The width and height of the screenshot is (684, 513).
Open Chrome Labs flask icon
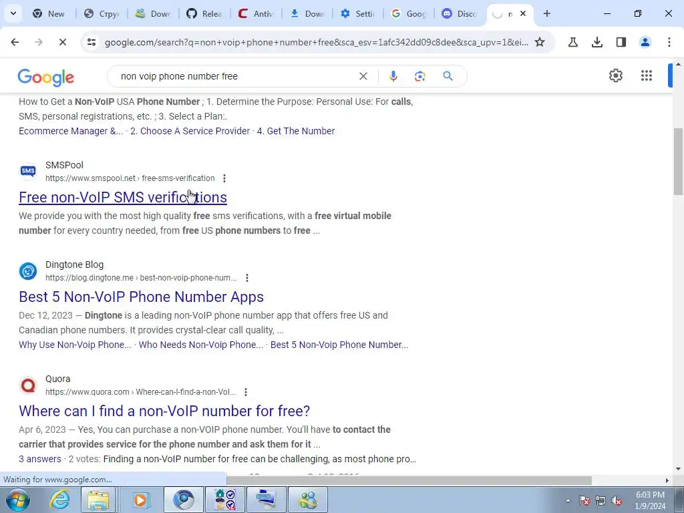click(x=573, y=42)
